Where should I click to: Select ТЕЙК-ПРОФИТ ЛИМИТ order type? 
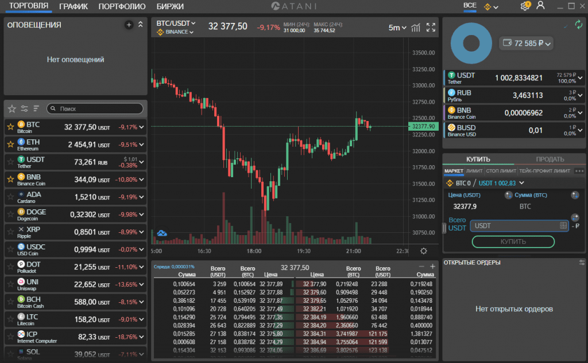tap(544, 171)
